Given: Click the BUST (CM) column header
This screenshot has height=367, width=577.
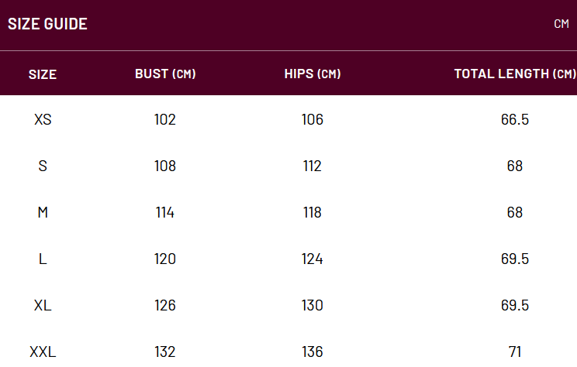Looking at the screenshot, I should [x=165, y=74].
